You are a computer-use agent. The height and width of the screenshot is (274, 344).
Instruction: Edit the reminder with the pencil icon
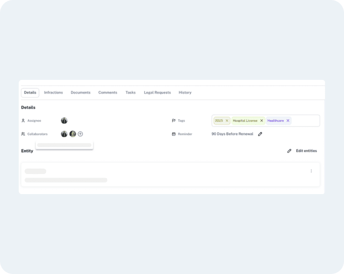tap(260, 134)
